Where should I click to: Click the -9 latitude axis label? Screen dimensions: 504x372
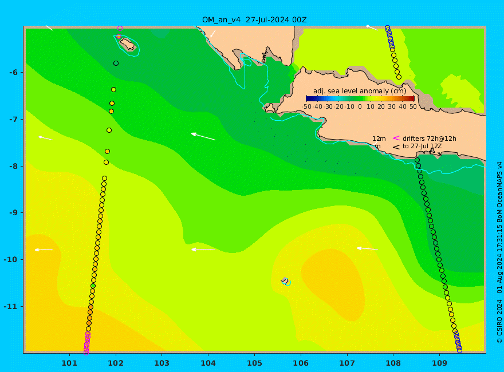click(x=13, y=213)
